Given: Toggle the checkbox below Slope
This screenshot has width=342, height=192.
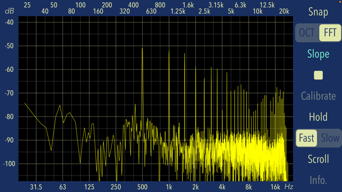Looking at the screenshot, I should [x=318, y=75].
